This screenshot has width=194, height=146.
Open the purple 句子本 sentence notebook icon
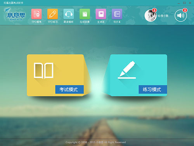pos(117,14)
